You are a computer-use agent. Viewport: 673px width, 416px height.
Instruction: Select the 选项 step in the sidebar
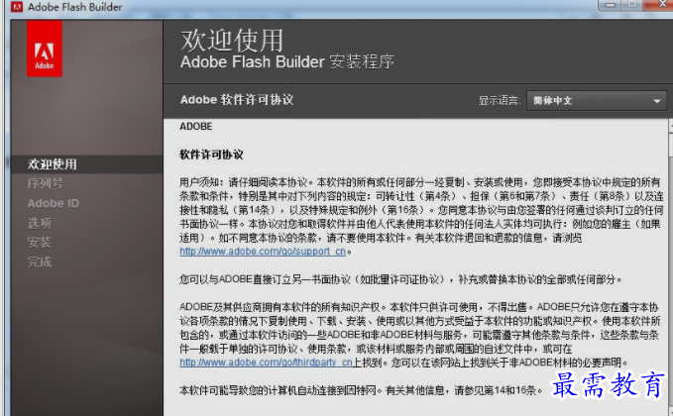(x=40, y=223)
